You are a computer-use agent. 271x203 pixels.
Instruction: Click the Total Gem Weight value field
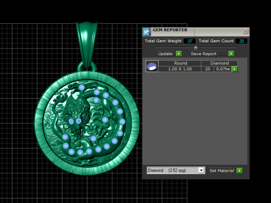190,41
